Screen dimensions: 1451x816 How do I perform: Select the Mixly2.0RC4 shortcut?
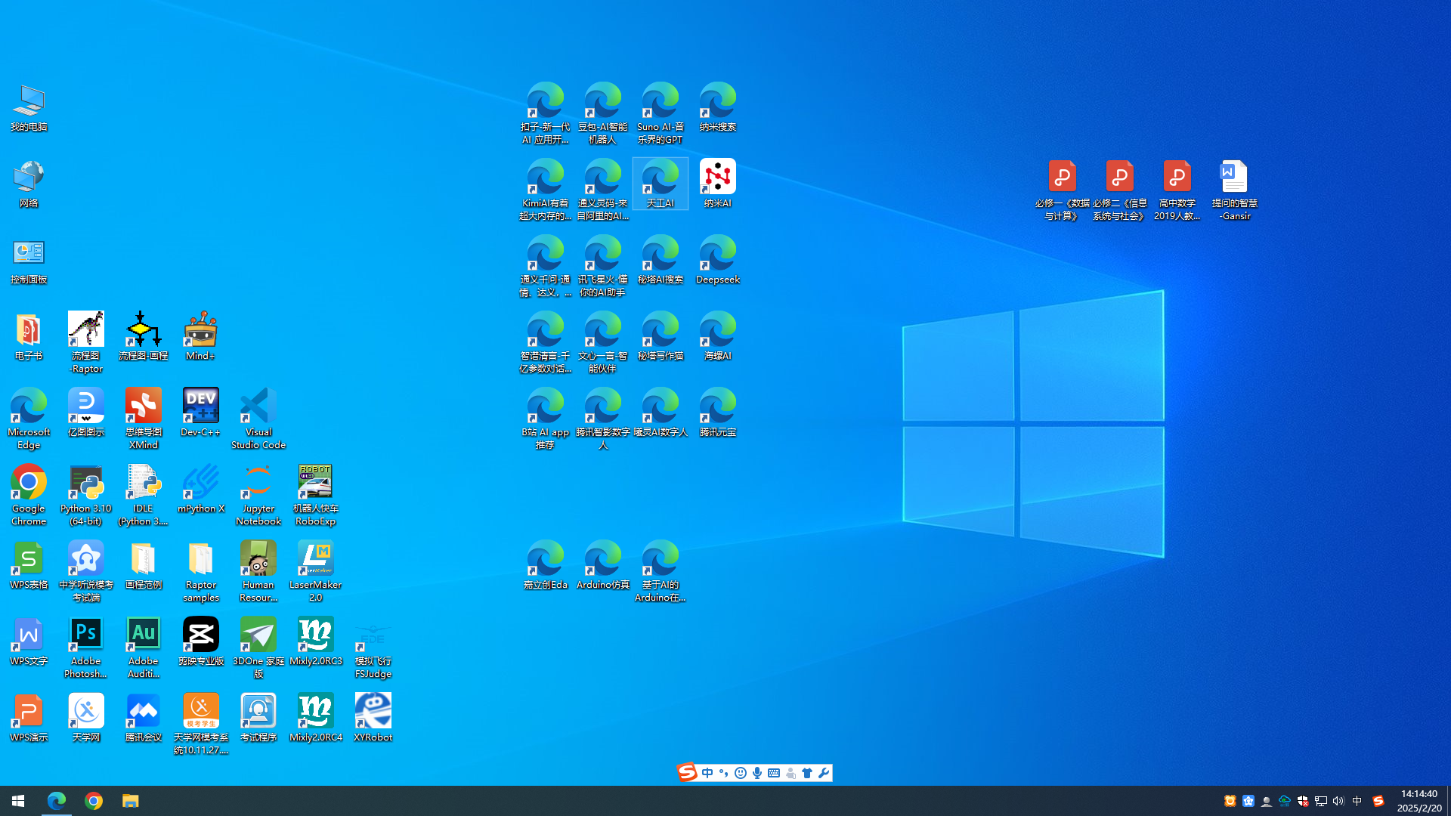315,719
